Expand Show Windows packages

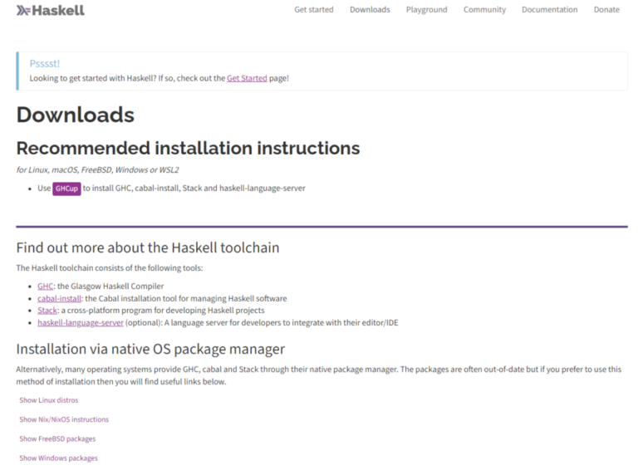point(59,458)
